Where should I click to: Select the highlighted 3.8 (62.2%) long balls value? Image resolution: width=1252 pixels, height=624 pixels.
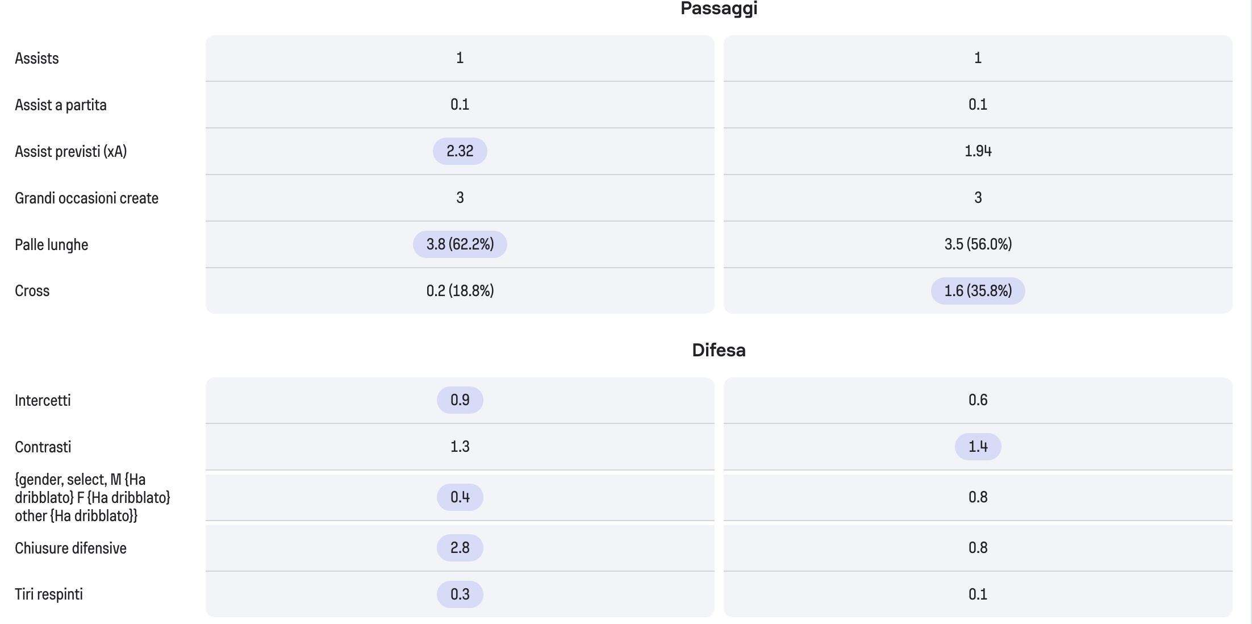pyautogui.click(x=460, y=244)
